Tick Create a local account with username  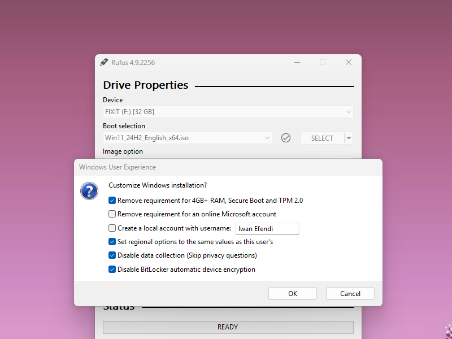(112, 228)
